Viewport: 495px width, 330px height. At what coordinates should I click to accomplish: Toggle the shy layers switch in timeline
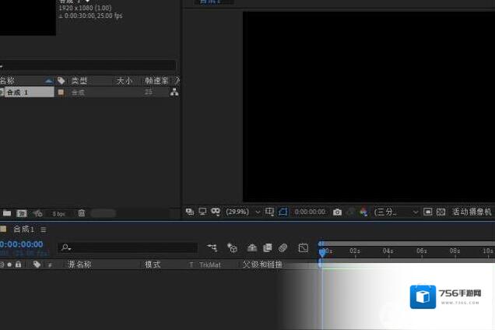252,247
